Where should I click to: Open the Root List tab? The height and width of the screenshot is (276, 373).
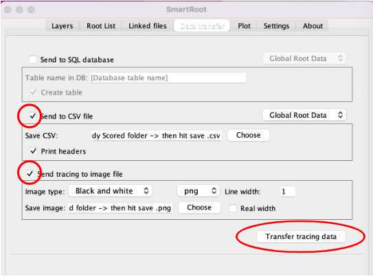click(101, 26)
